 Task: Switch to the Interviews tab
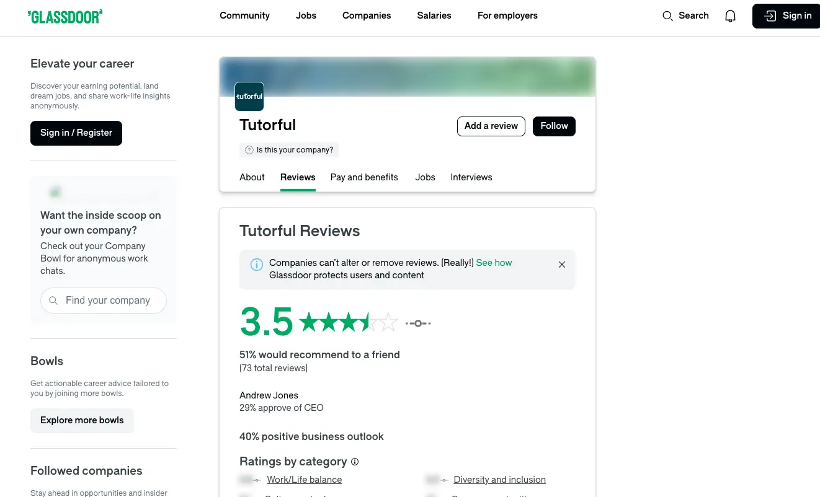coord(471,177)
